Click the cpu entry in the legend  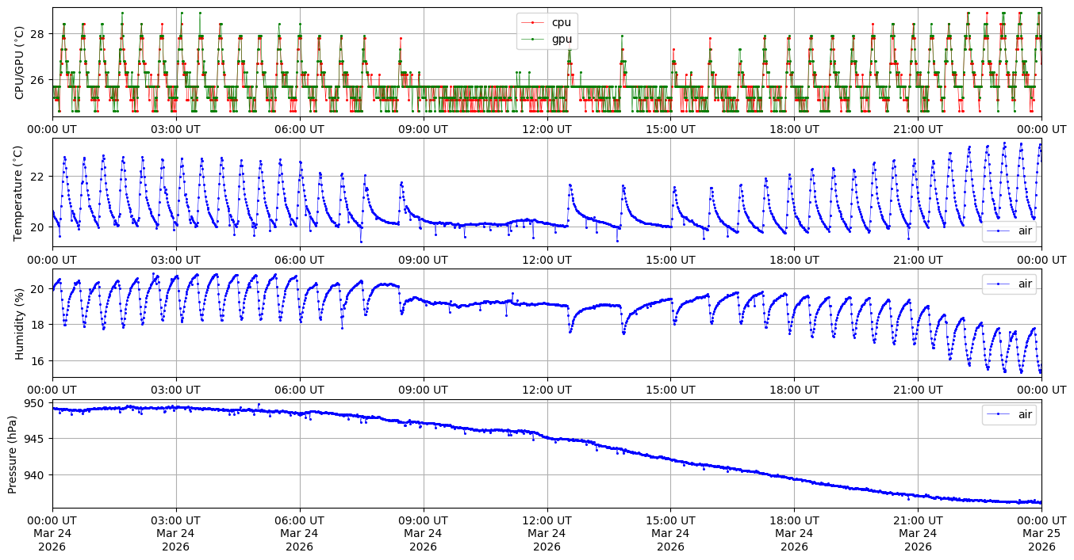pyautogui.click(x=562, y=23)
